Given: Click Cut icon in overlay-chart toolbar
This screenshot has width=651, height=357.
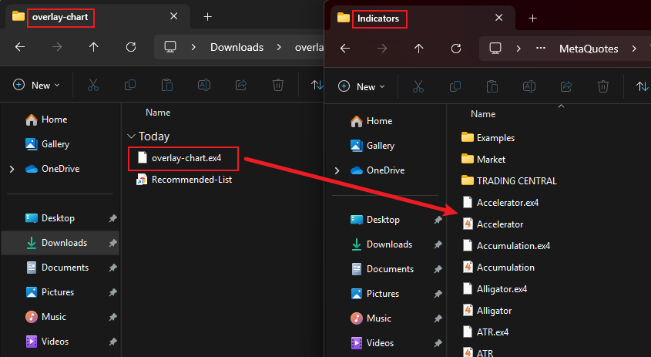Looking at the screenshot, I should (x=93, y=85).
